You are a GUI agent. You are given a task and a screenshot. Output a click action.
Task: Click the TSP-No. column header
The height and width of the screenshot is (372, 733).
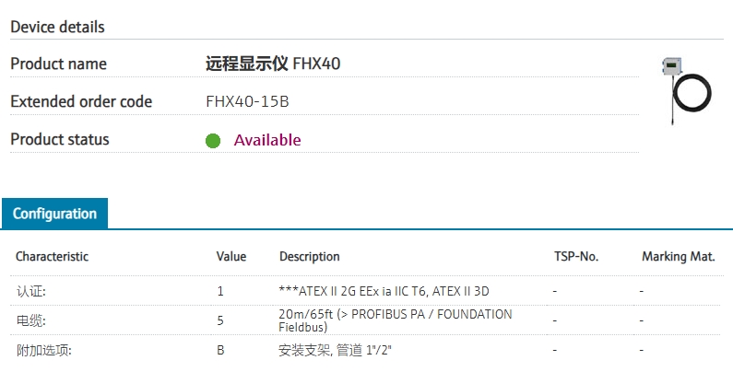pos(577,256)
